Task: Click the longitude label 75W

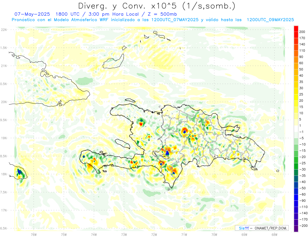Action: 64,234
